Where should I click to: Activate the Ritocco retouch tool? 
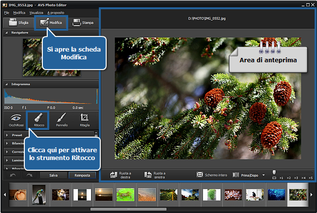pyautogui.click(x=39, y=120)
